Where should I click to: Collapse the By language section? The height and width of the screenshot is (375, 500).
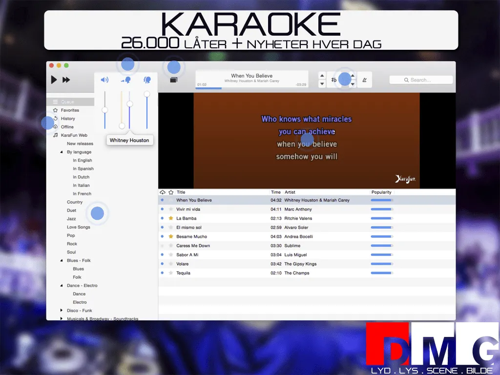pos(61,152)
